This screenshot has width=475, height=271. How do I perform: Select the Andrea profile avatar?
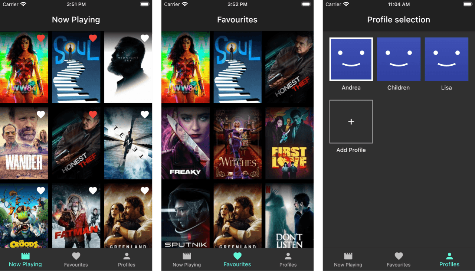click(x=351, y=59)
